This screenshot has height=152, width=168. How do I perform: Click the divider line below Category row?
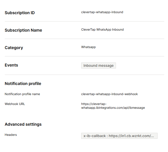tap(84, 56)
